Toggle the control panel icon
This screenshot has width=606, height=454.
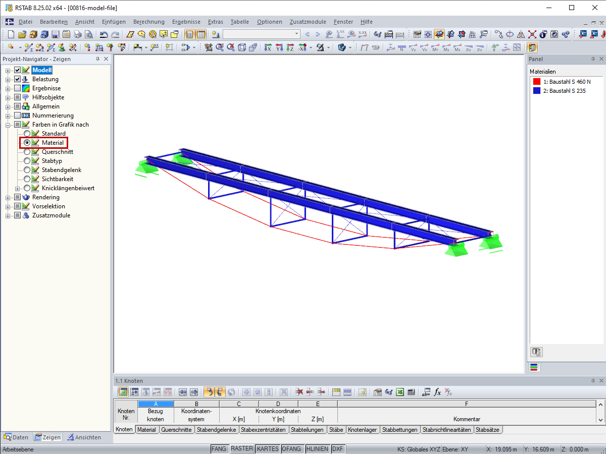(x=532, y=47)
